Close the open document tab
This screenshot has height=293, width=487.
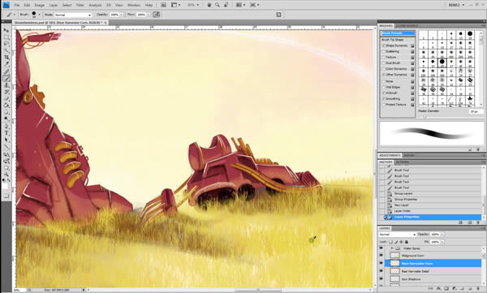pyautogui.click(x=106, y=23)
